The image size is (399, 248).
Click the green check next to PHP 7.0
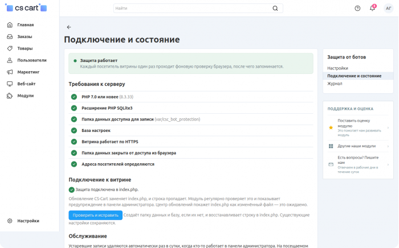coord(74,97)
